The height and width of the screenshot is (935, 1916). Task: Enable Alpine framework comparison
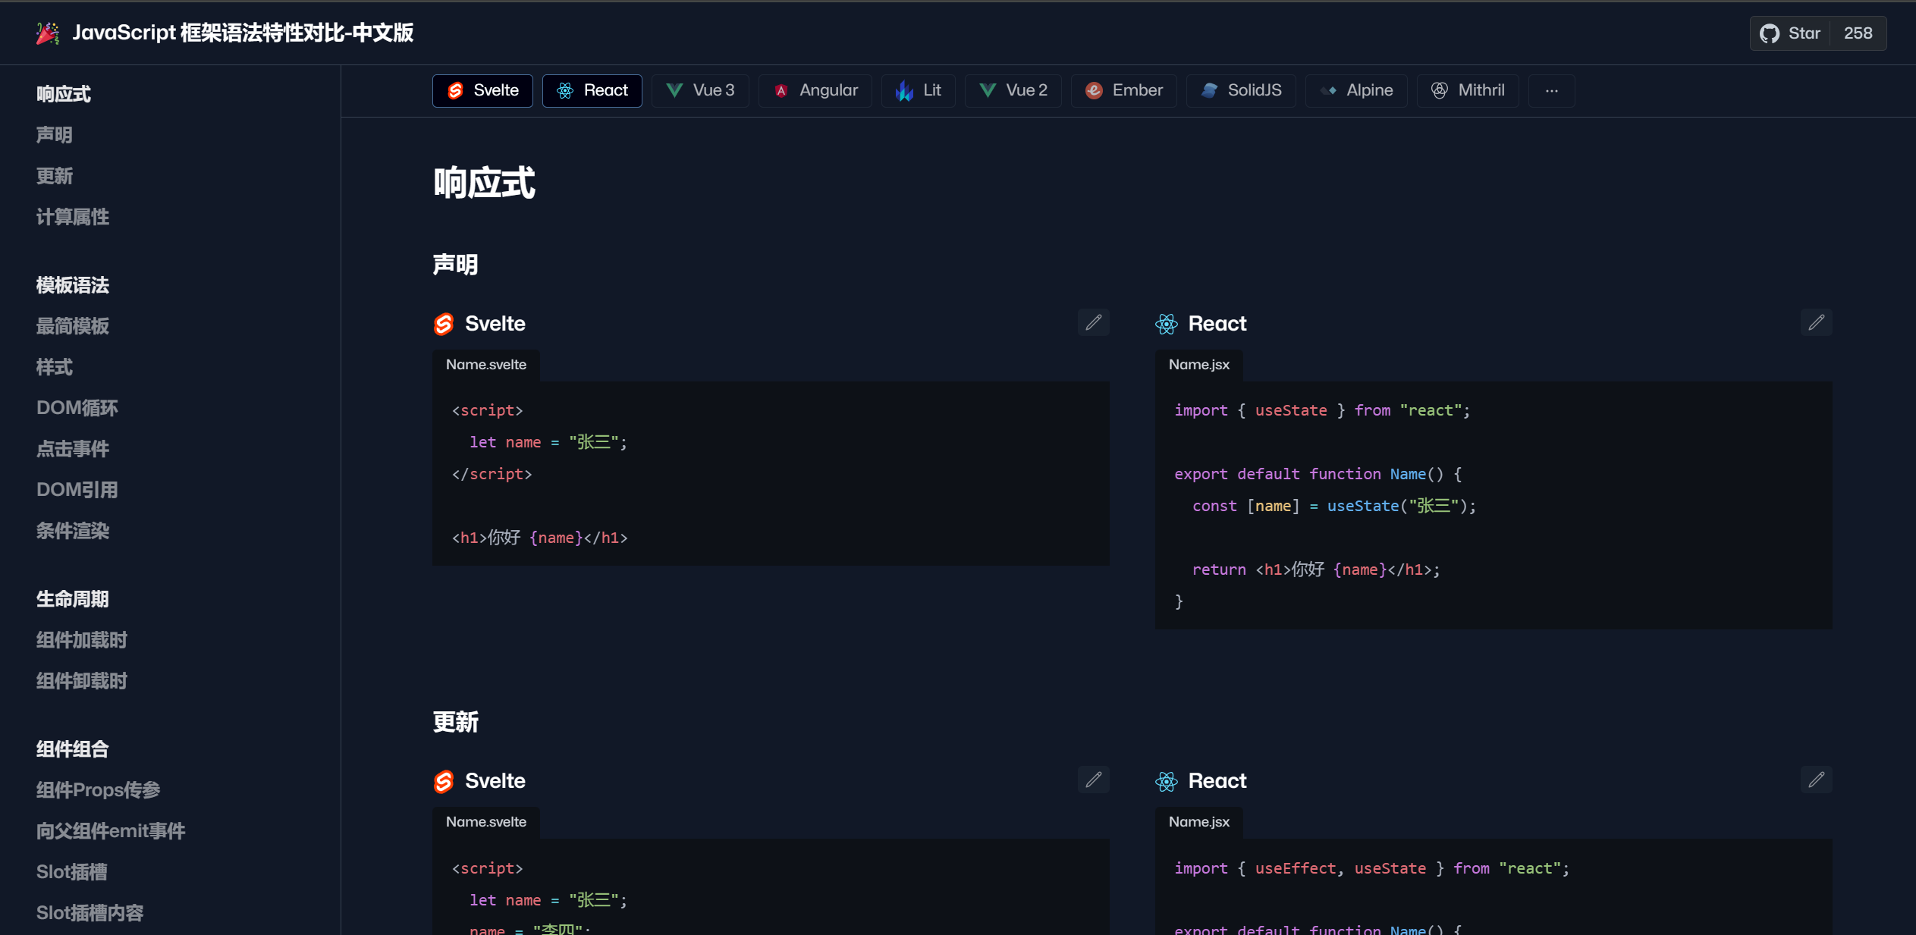click(1356, 90)
